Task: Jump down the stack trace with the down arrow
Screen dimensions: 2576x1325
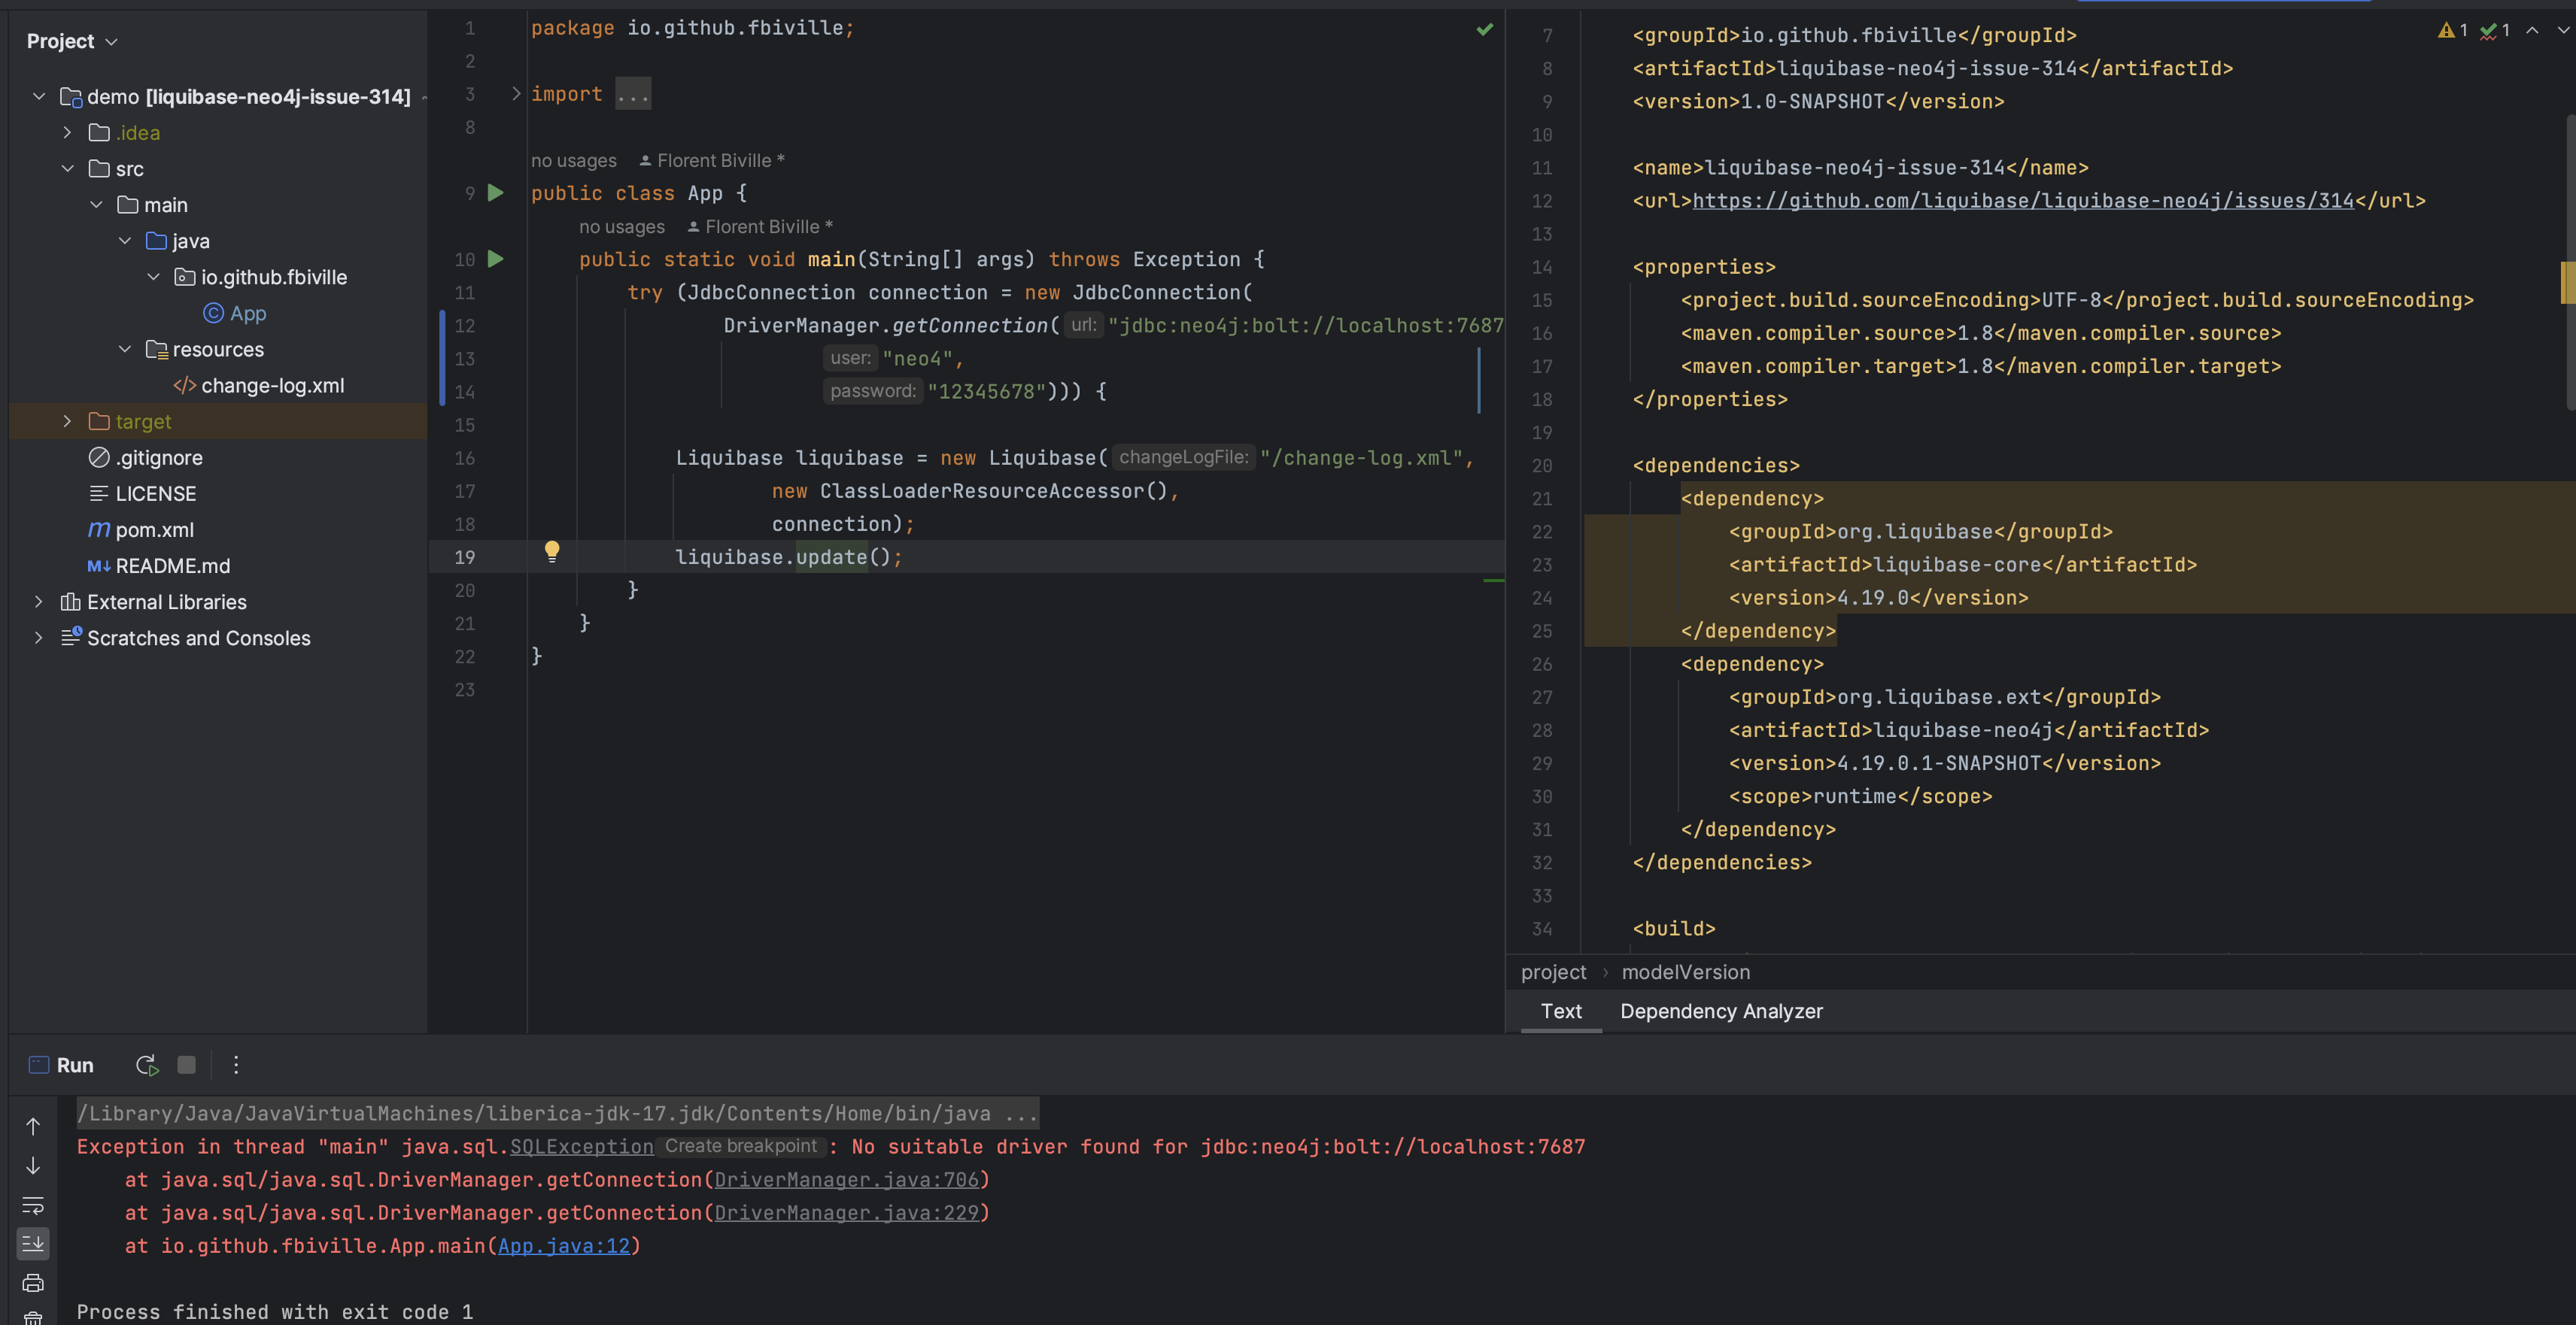Action: (33, 1165)
